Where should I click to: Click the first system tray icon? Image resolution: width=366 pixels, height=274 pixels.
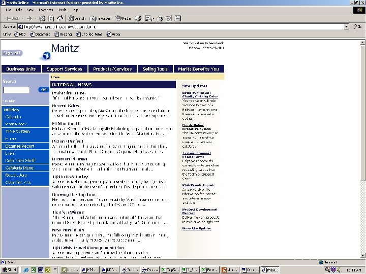click(x=327, y=270)
